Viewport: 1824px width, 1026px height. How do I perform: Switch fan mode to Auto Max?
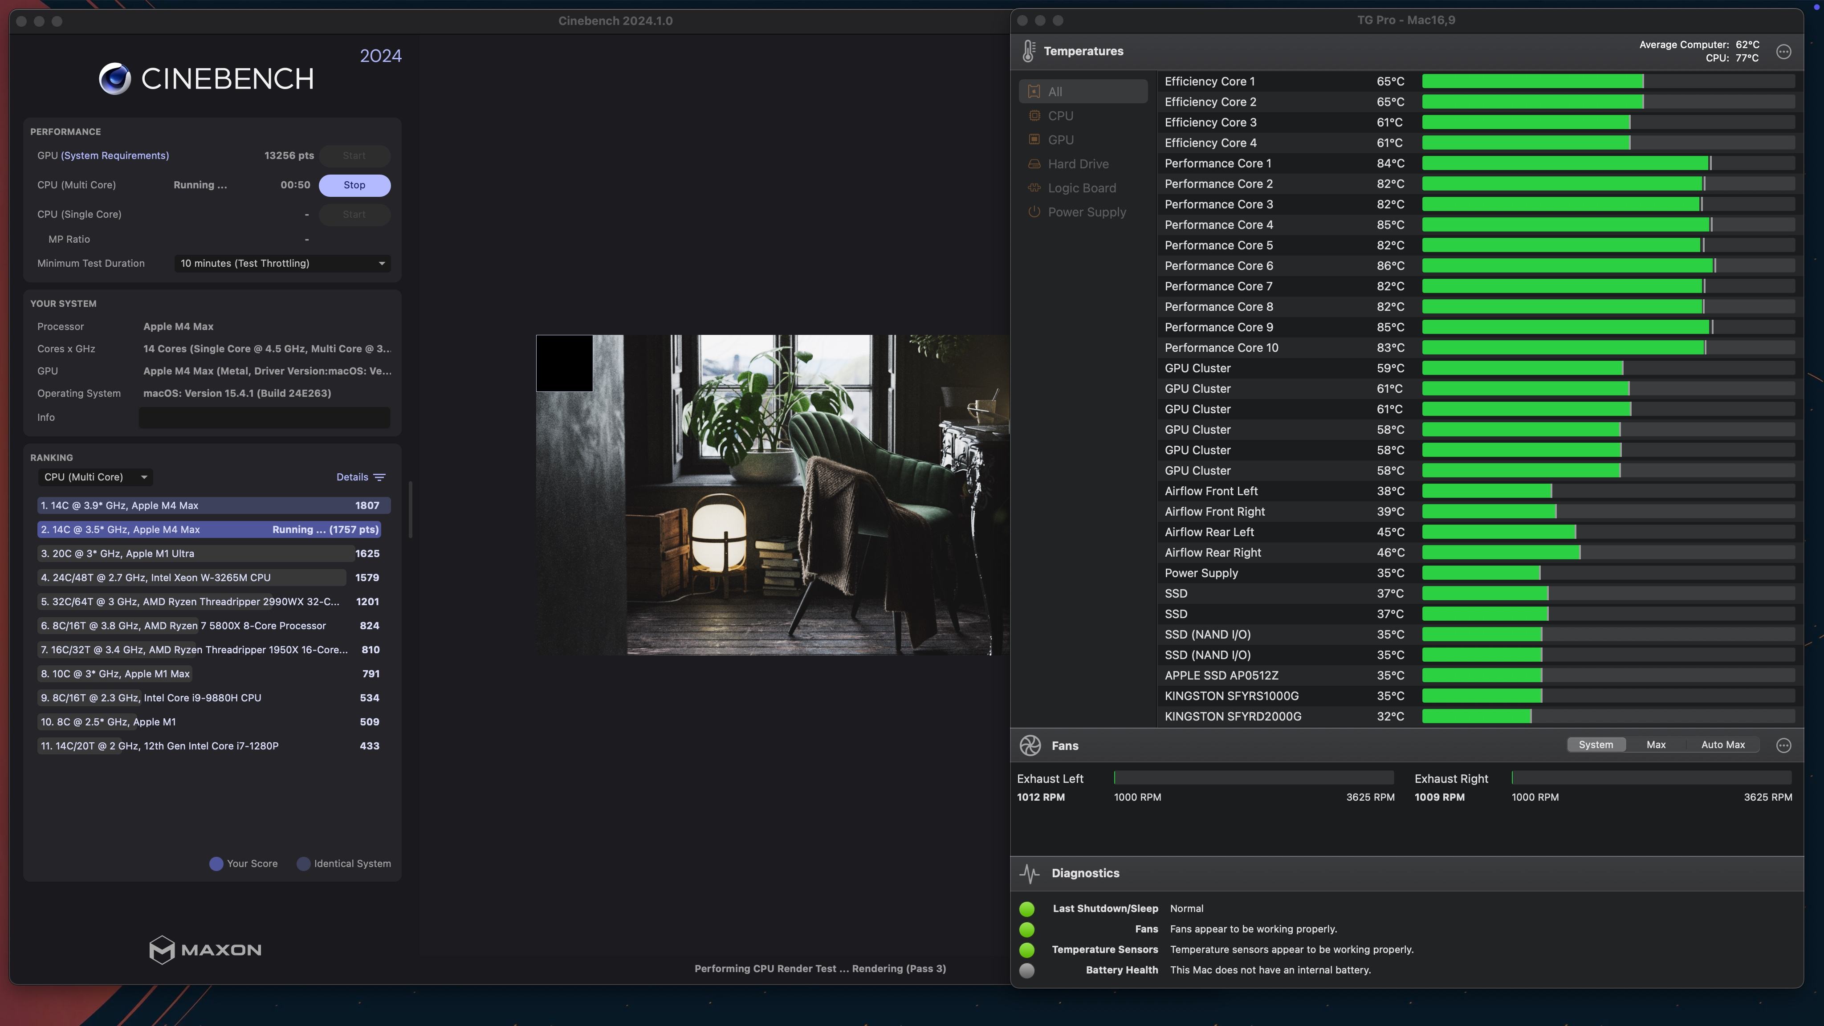click(x=1723, y=745)
